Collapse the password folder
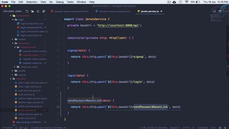Image resolution: width=229 pixels, height=129 pixels. [24, 43]
